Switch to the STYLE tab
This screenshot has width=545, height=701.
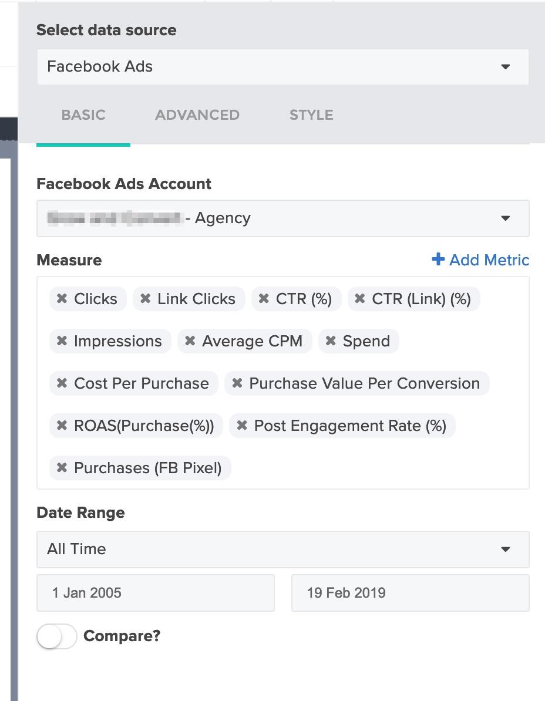pos(311,115)
